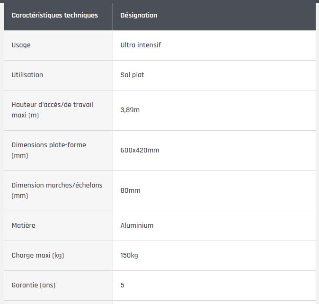This screenshot has height=304, width=319.
Task: Select the 'Utilisation' row label
Action: click(27, 75)
